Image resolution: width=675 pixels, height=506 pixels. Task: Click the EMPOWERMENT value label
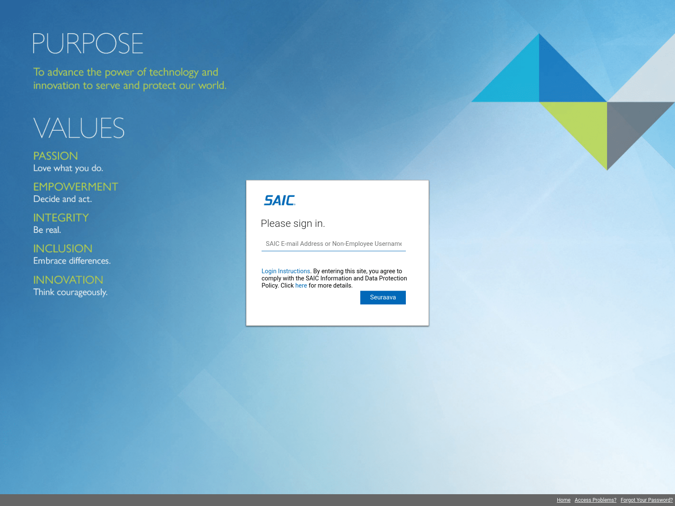pyautogui.click(x=76, y=187)
